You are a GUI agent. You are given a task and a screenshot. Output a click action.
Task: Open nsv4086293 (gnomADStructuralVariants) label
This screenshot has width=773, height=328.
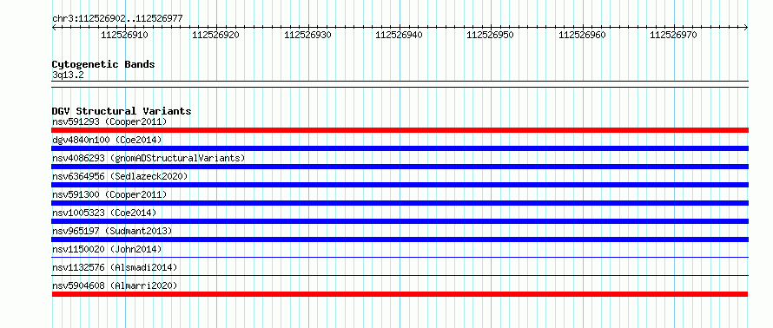tap(149, 158)
